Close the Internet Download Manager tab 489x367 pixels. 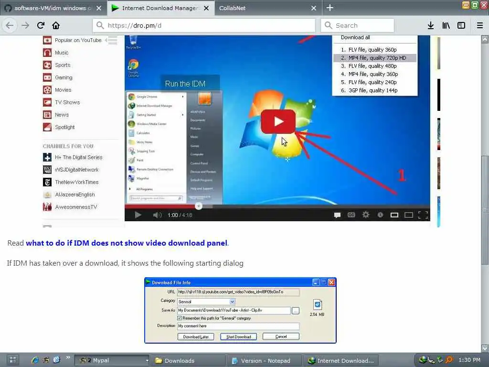(206, 8)
